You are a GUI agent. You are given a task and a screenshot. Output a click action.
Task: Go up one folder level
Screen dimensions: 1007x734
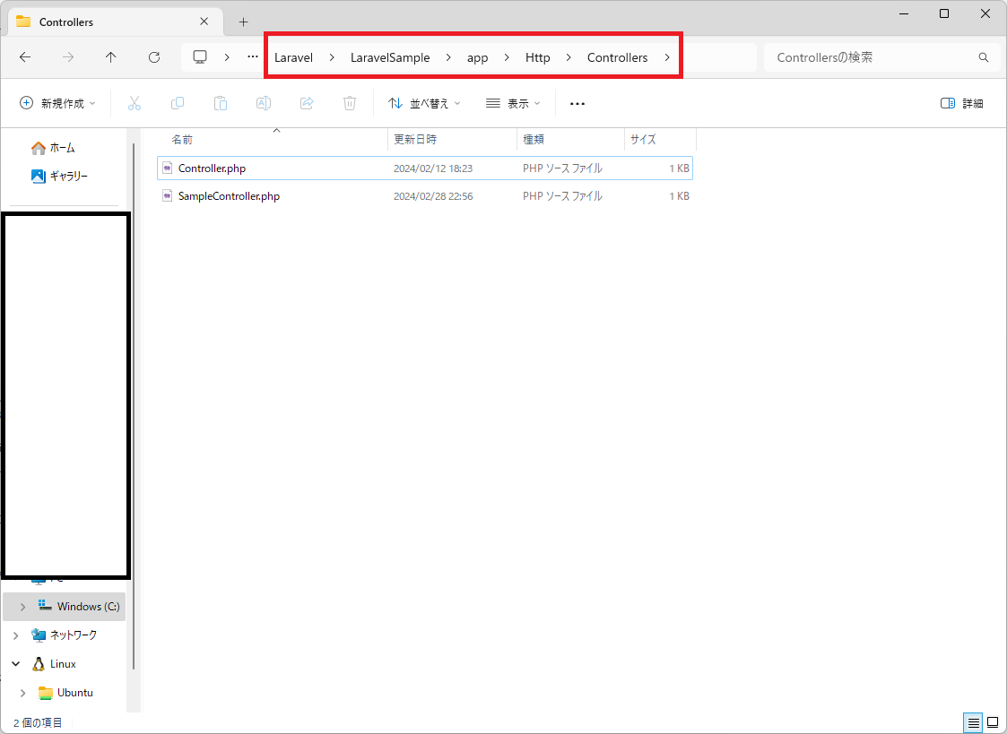coord(111,57)
